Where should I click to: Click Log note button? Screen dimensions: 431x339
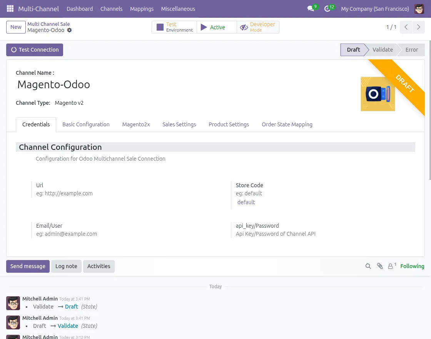[x=66, y=266]
